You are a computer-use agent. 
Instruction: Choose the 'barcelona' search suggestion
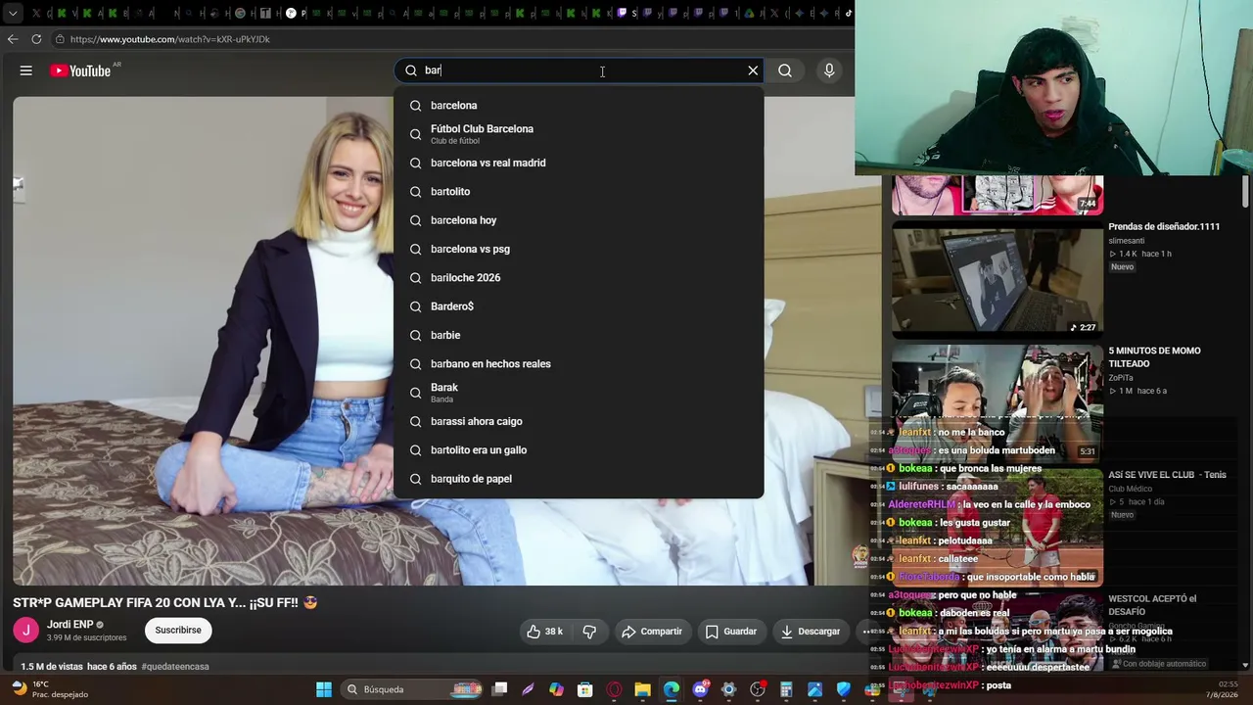[x=579, y=106]
